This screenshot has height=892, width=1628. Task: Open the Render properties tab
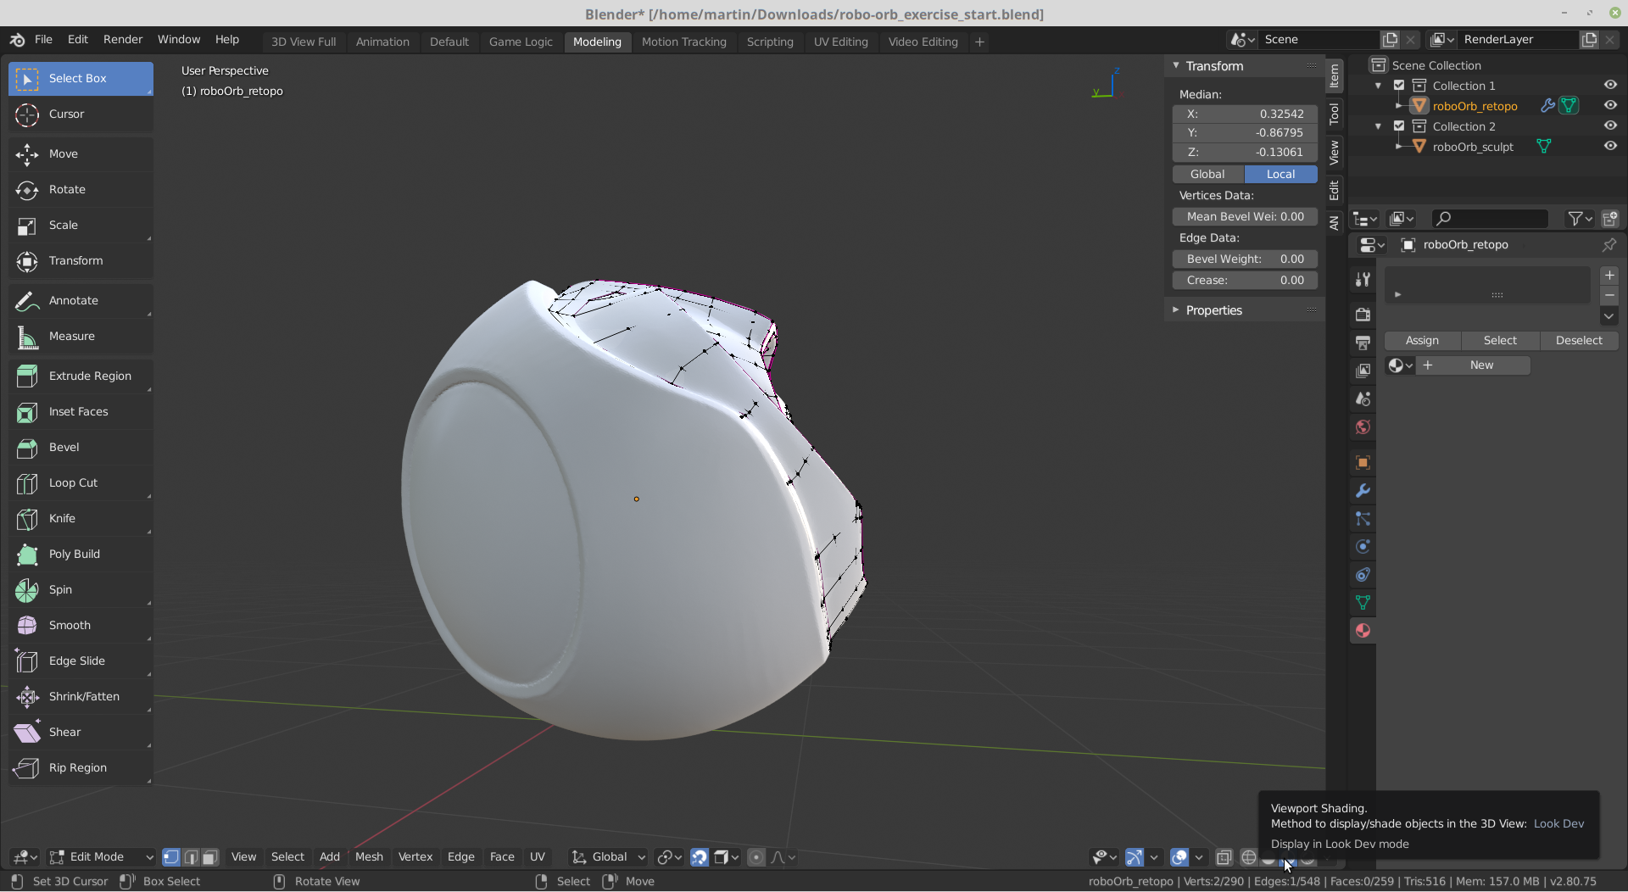(x=1363, y=315)
